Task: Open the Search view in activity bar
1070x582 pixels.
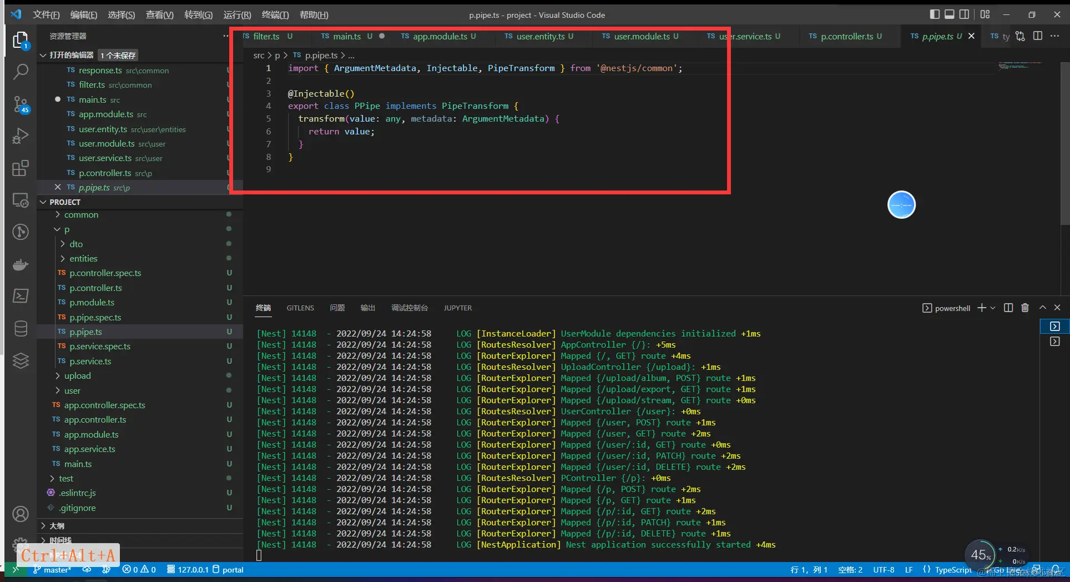Action: pos(21,72)
